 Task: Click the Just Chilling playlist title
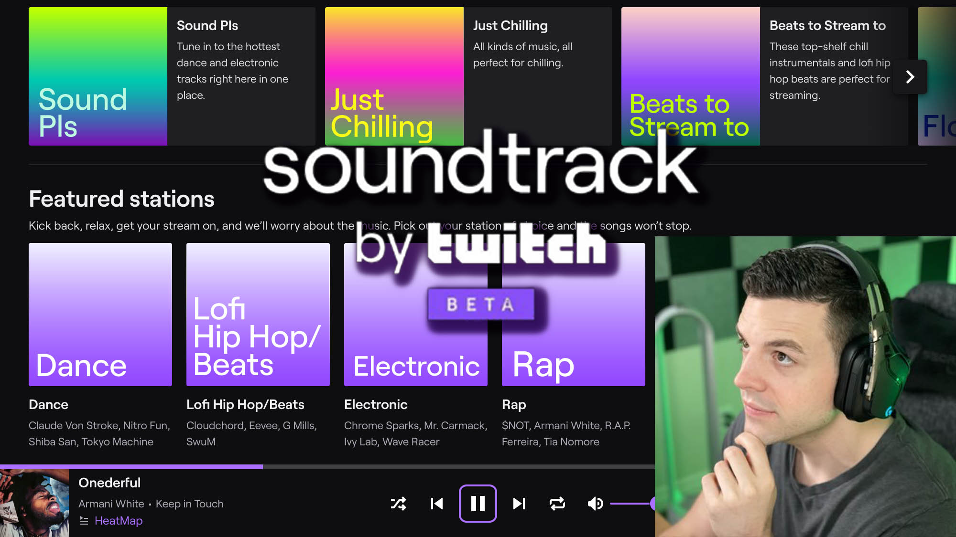(511, 25)
